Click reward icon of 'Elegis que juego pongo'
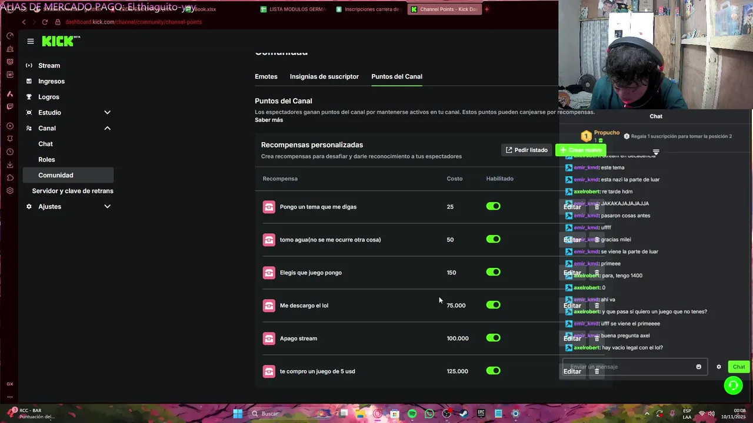Image resolution: width=753 pixels, height=423 pixels. pyautogui.click(x=269, y=273)
